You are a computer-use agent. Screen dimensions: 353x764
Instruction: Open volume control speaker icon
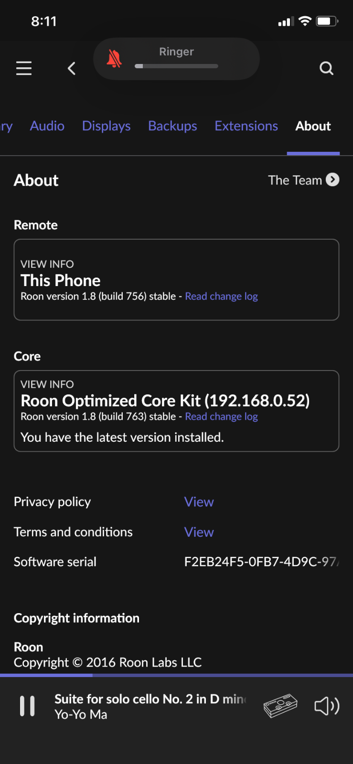click(327, 706)
